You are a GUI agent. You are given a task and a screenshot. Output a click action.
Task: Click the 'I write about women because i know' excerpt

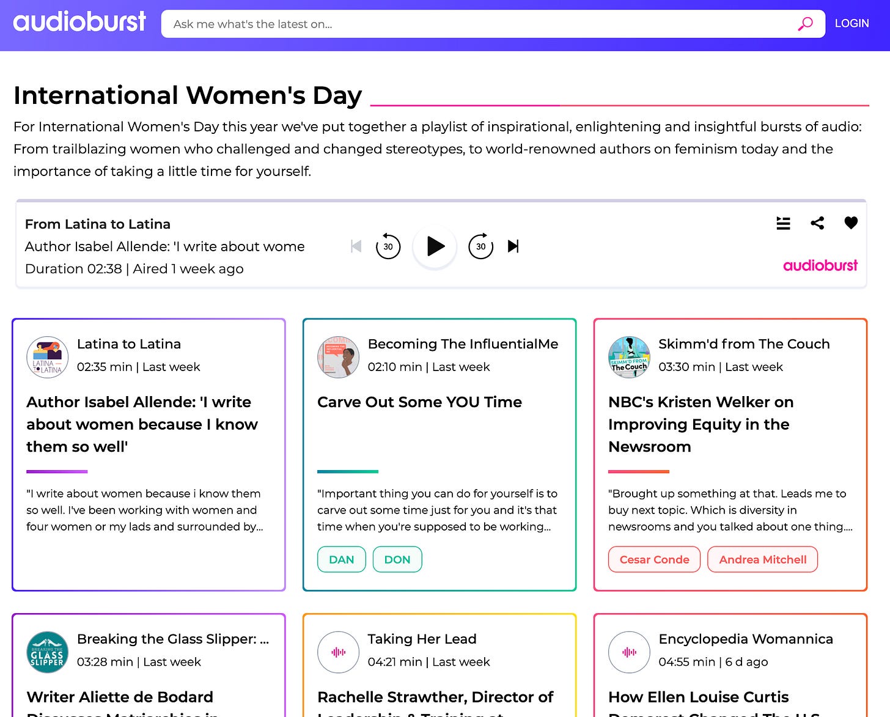[145, 510]
